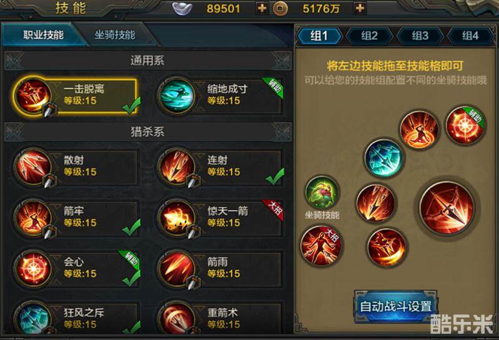
Task: Click the 大招 ultimate slot in skill wheel
Action: (x=321, y=246)
